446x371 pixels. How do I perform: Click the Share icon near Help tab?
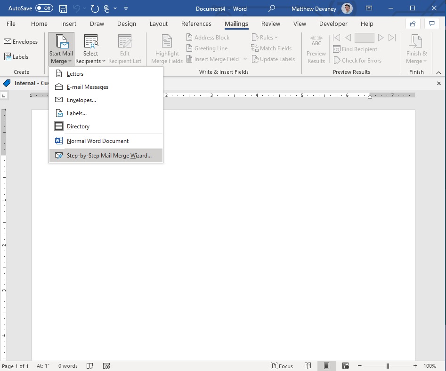pos(413,24)
